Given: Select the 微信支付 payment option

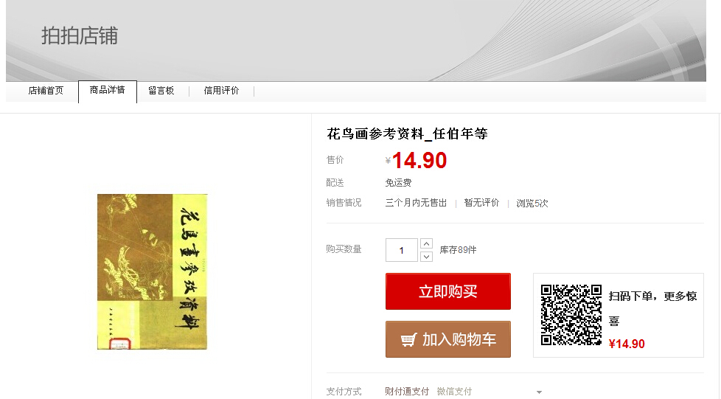Looking at the screenshot, I should pyautogui.click(x=454, y=391).
